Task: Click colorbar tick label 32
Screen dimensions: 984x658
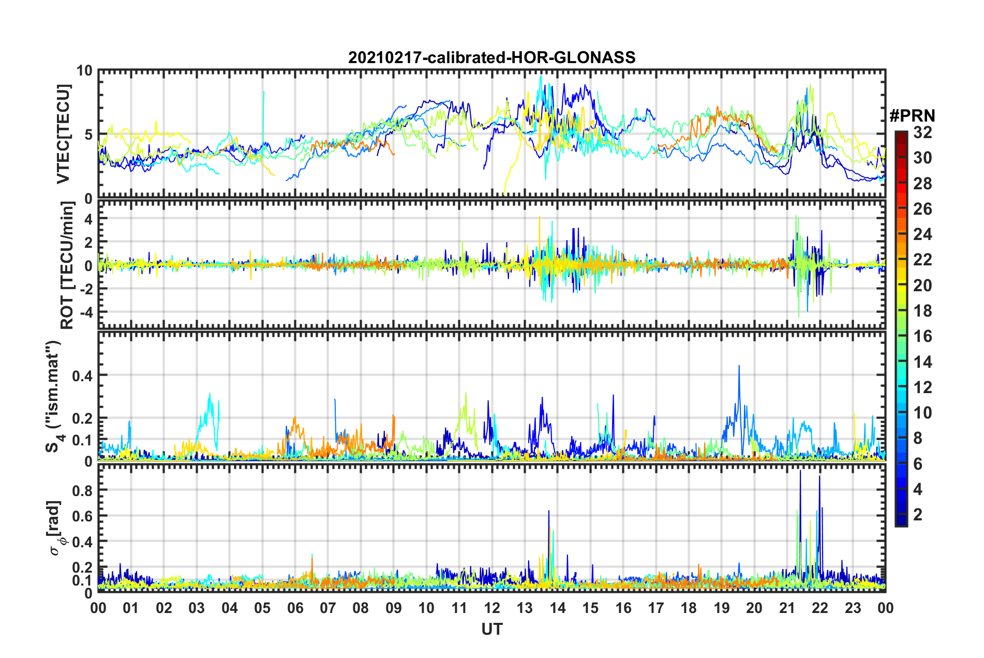Action: click(922, 132)
